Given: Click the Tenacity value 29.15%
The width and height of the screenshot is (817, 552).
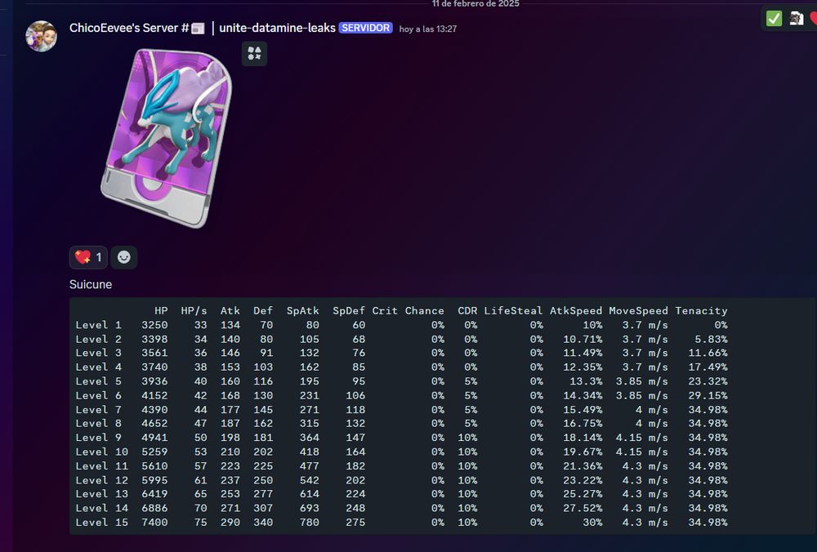Looking at the screenshot, I should click(708, 395).
